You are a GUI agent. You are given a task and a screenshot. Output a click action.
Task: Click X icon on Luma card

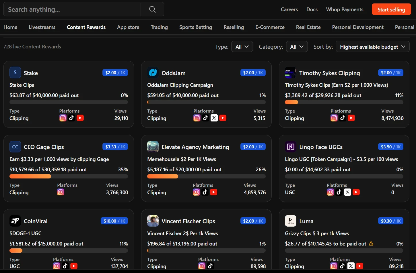351,266
